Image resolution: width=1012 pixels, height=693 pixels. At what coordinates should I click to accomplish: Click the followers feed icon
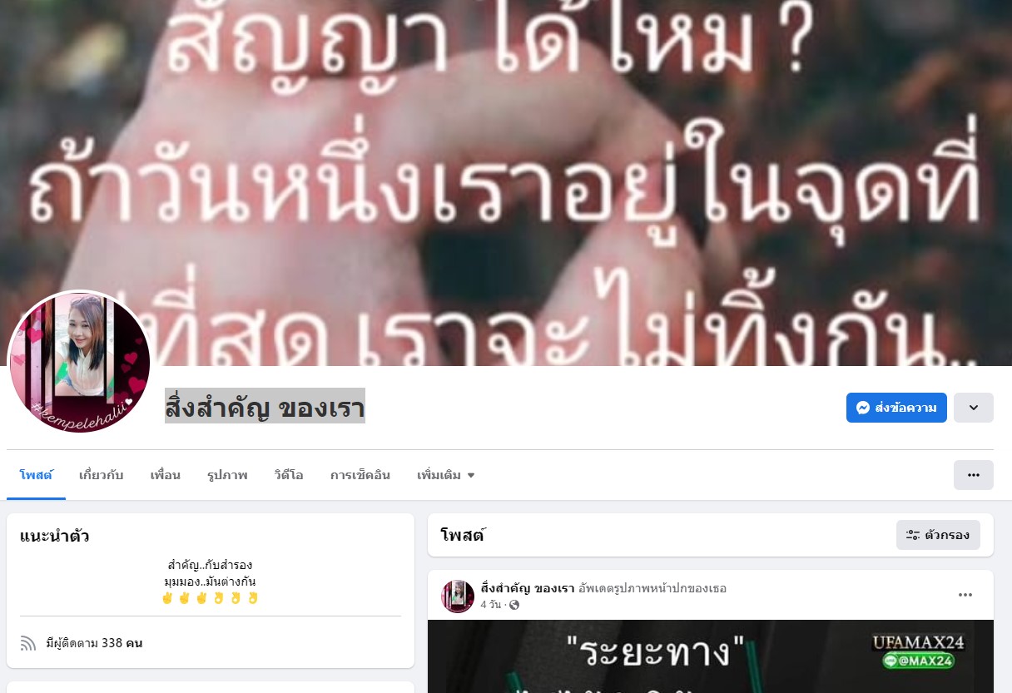coord(28,643)
